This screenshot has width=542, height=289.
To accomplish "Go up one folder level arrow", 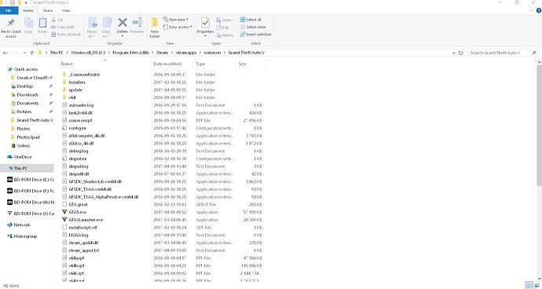I will coord(31,53).
